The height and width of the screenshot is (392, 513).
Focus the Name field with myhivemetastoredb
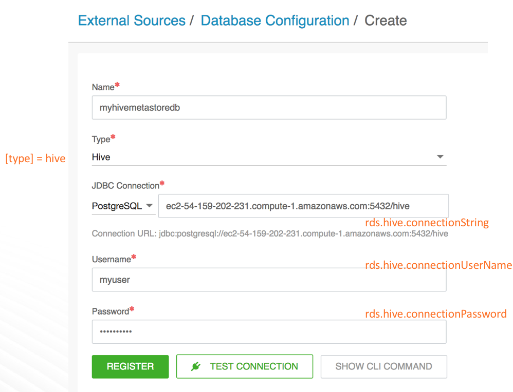pyautogui.click(x=269, y=107)
